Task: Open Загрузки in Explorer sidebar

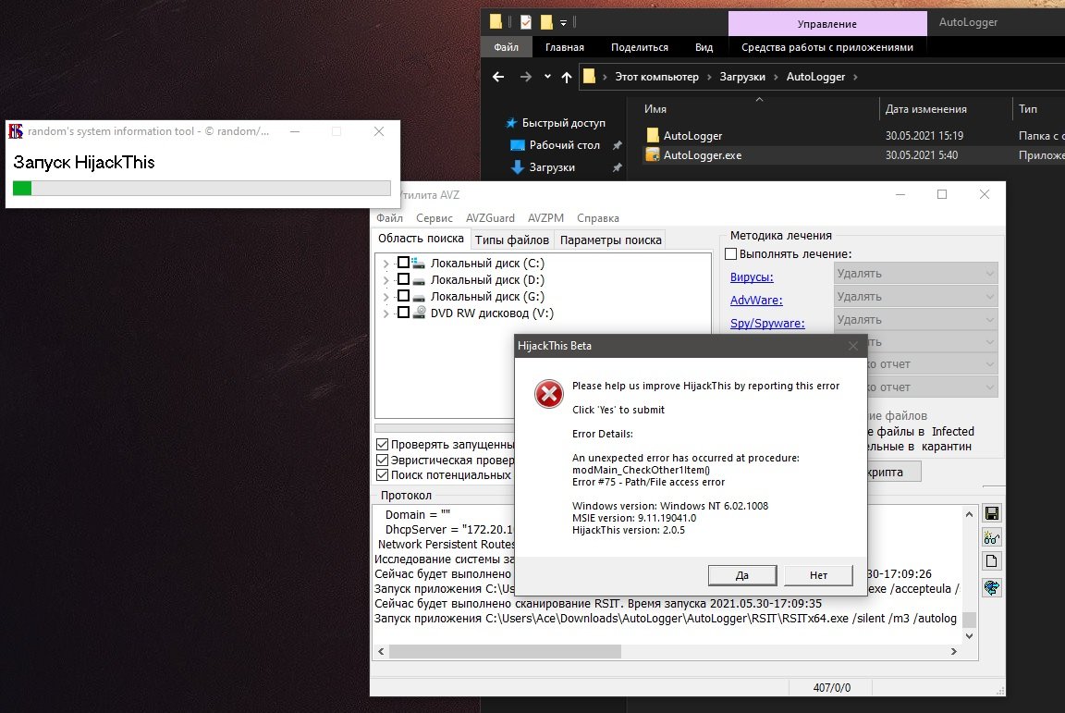Action: (552, 167)
